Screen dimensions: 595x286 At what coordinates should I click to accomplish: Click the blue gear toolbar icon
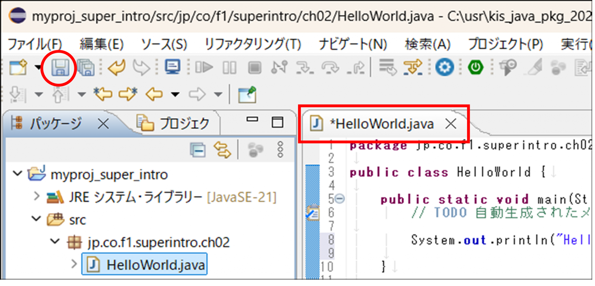tap(444, 68)
